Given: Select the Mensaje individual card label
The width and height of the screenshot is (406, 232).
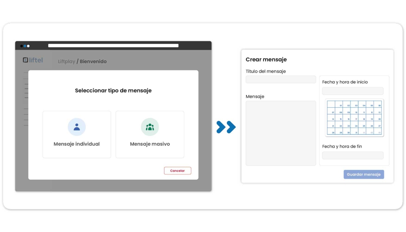Looking at the screenshot, I should (77, 144).
